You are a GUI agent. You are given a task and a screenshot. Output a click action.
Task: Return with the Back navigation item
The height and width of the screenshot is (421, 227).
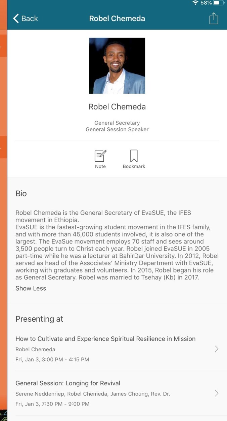25,19
